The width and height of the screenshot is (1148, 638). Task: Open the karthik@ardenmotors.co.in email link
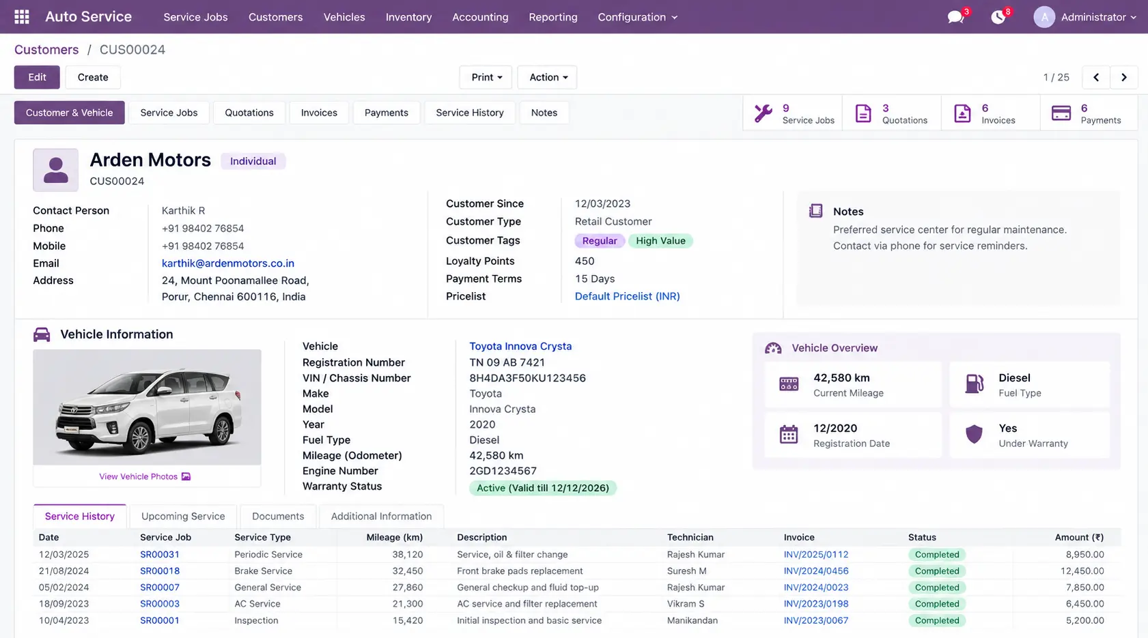[228, 263]
